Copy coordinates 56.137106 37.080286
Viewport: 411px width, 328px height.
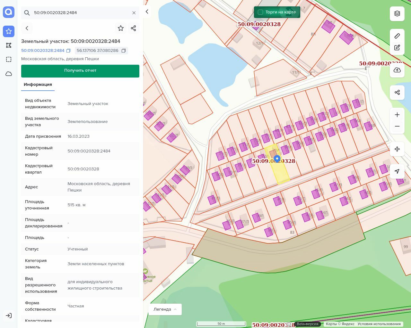point(124,51)
